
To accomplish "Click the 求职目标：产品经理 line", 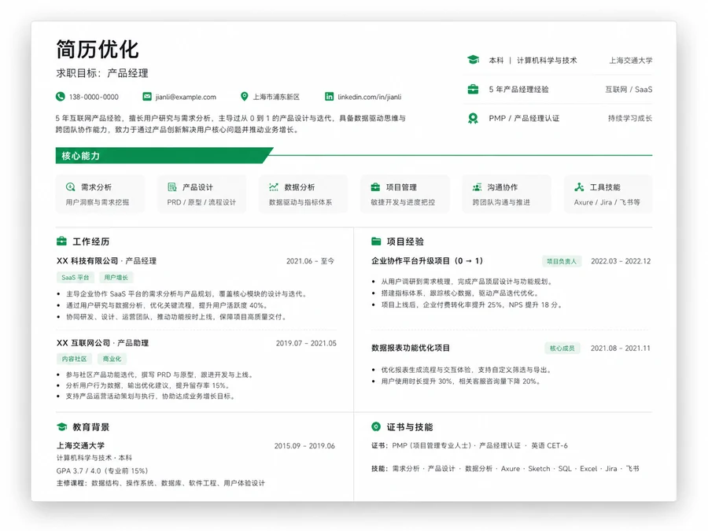I will [x=102, y=73].
